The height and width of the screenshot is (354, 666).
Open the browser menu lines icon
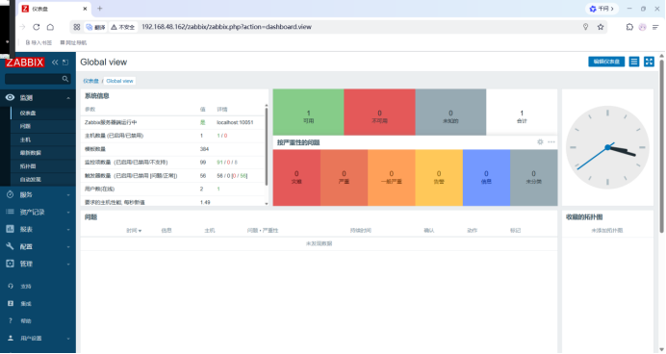coord(655,27)
